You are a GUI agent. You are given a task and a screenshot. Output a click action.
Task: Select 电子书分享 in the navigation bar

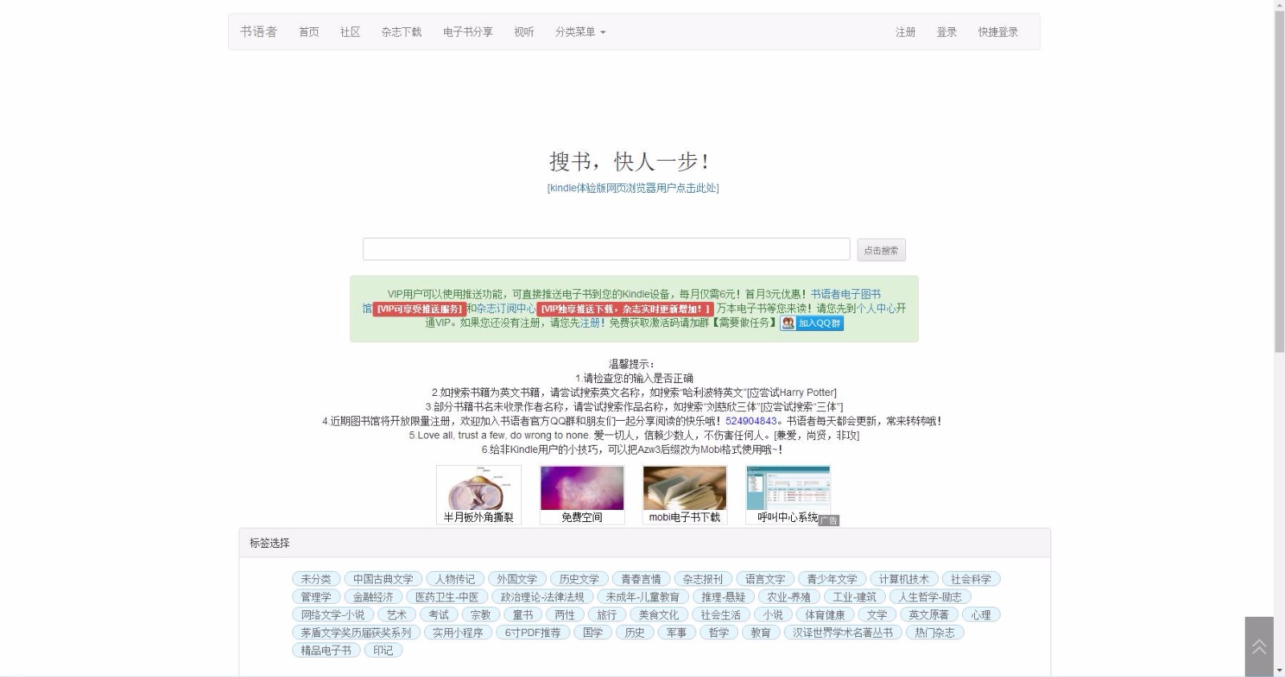(x=467, y=32)
